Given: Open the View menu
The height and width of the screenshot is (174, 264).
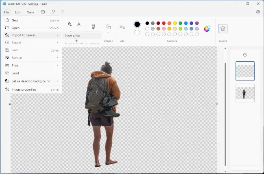Looking at the screenshot, I should coord(30,12).
